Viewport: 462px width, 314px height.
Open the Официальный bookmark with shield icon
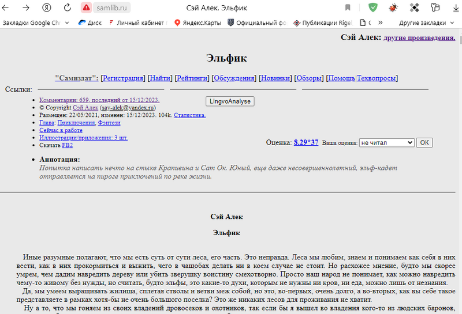(x=256, y=22)
